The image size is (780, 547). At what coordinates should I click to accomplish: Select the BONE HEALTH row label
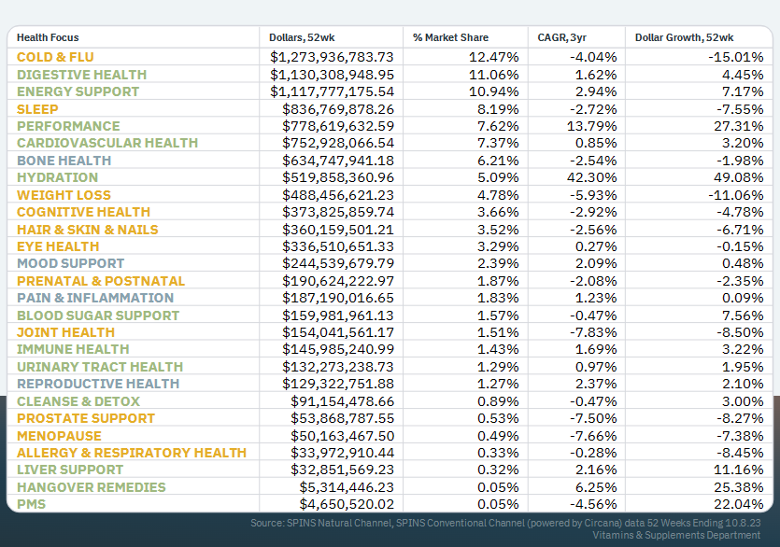click(64, 161)
